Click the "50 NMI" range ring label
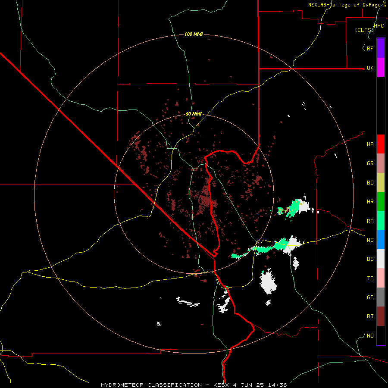The image size is (388, 388). [x=194, y=114]
